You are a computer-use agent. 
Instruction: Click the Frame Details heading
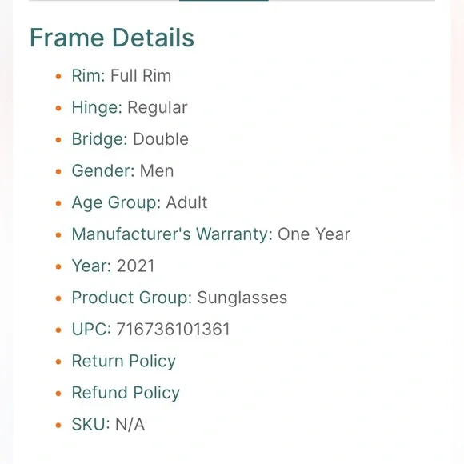[112, 38]
